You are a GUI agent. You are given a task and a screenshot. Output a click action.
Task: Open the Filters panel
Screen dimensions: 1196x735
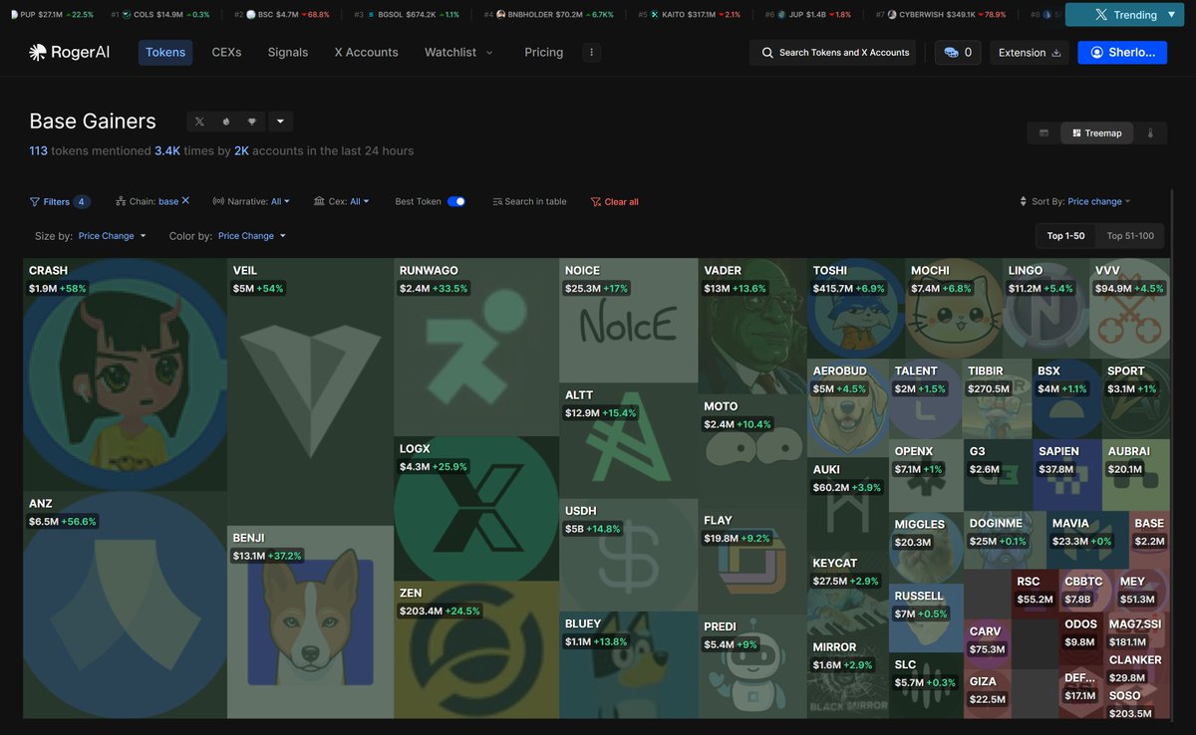pyautogui.click(x=60, y=201)
